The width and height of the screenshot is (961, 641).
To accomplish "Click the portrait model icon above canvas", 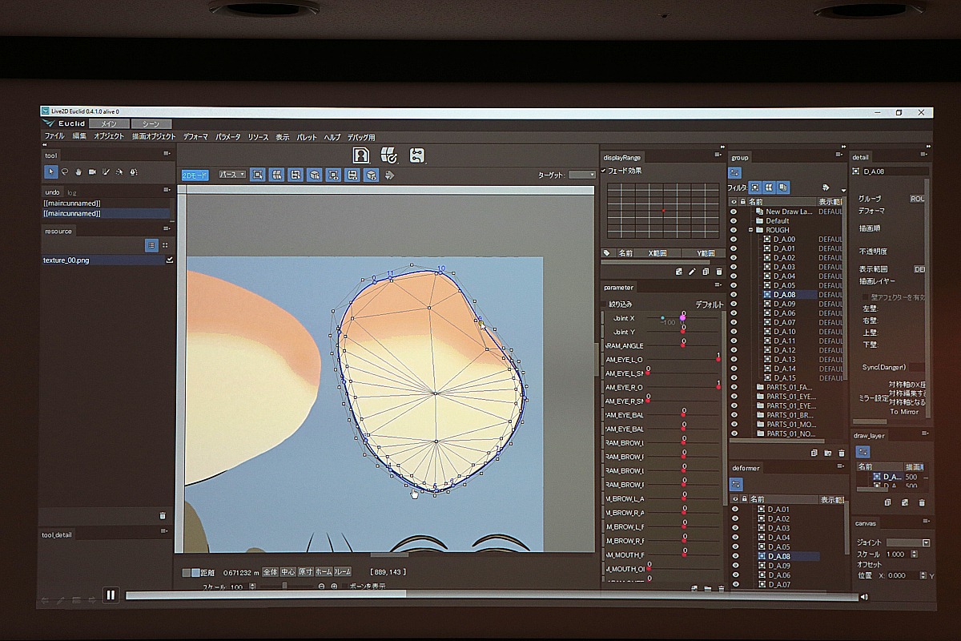I will [x=361, y=155].
